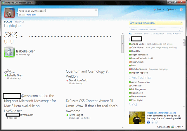Click the Windows Live Messenger title icon

click(x=3, y=3)
